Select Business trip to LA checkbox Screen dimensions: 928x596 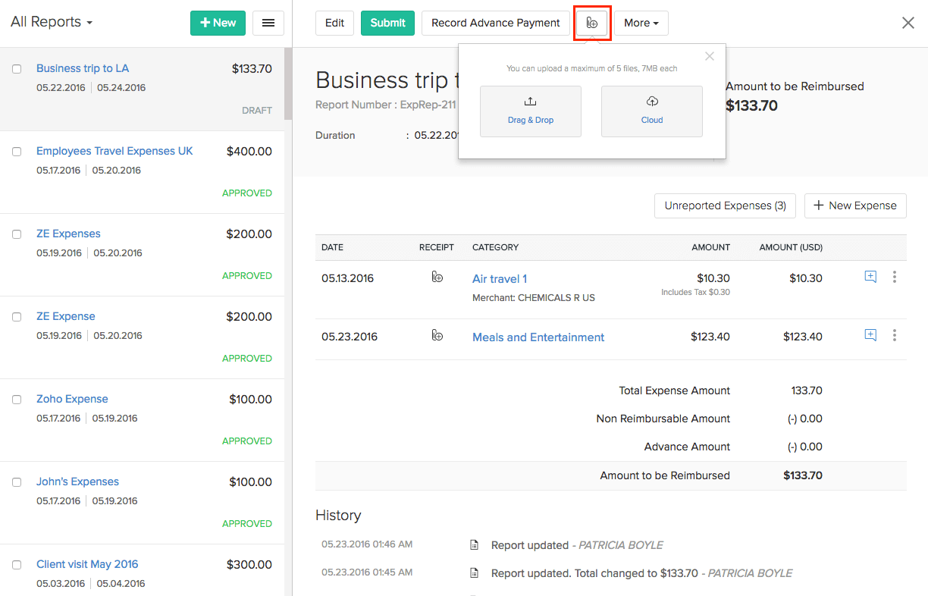17,69
